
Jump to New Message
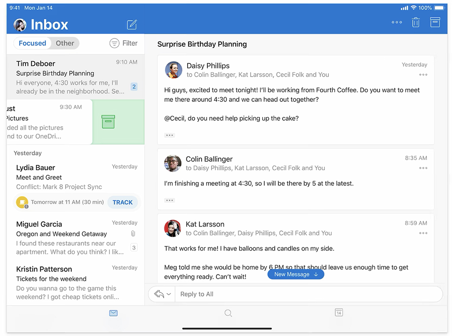(296, 274)
